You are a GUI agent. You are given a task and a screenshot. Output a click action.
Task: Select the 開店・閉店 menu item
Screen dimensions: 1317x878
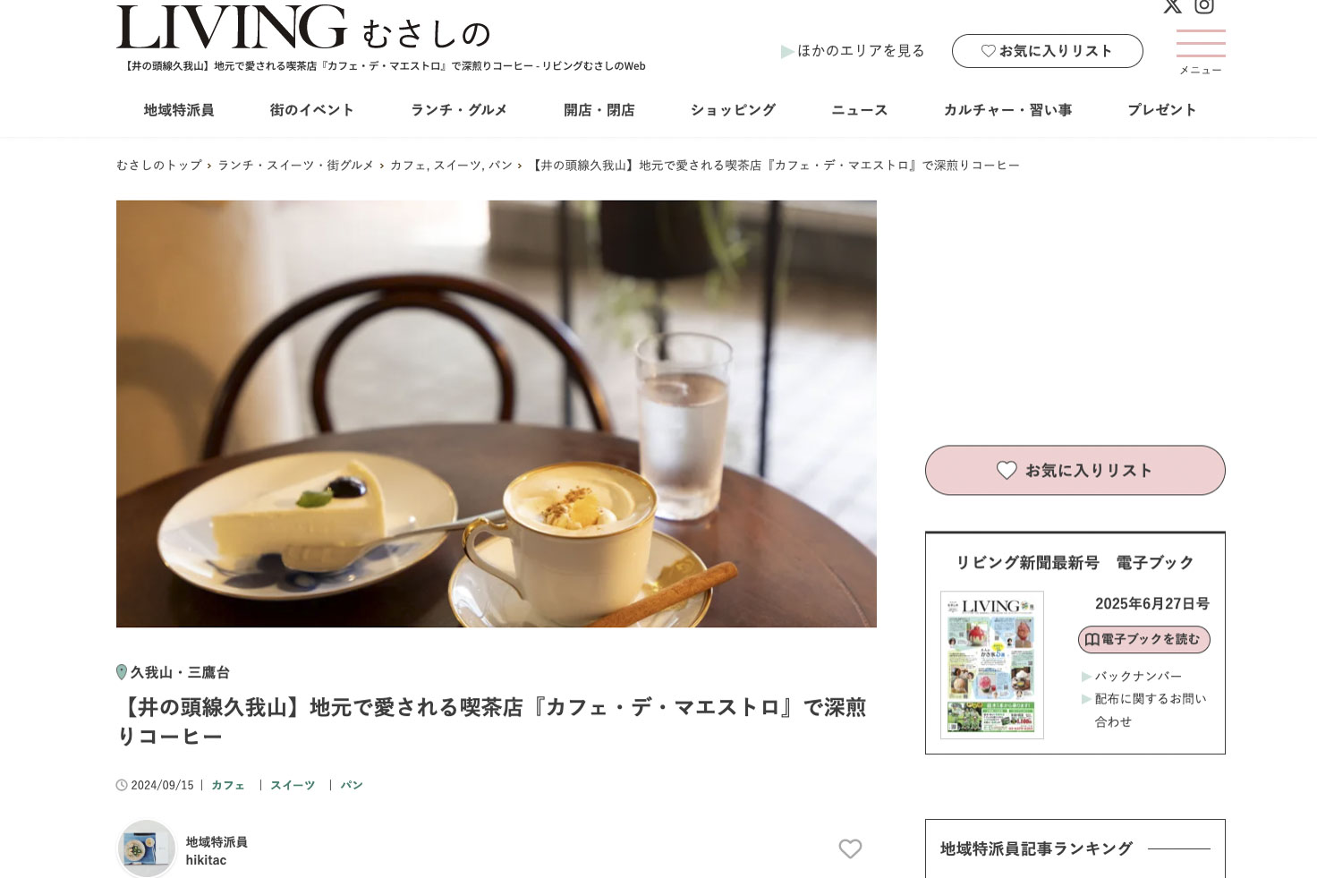[x=599, y=110]
